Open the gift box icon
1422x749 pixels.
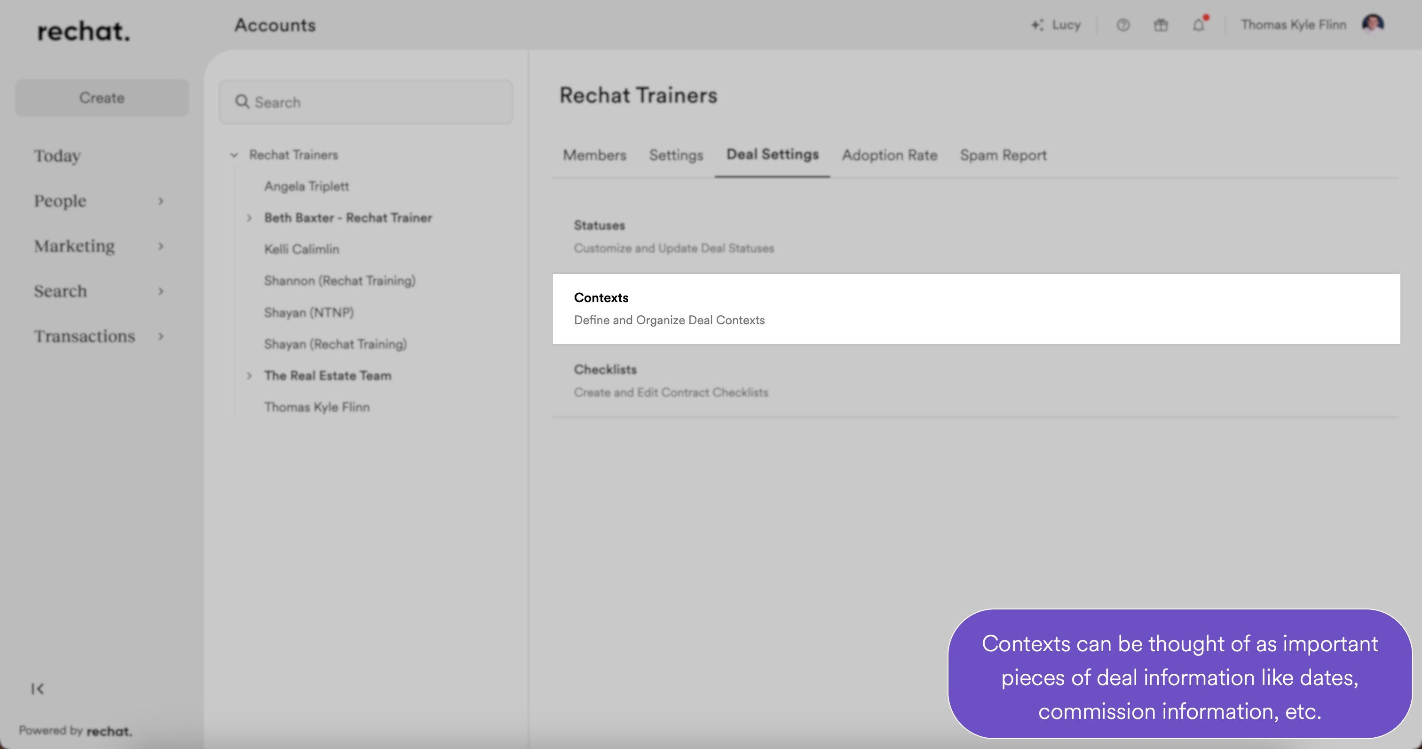pos(1161,25)
